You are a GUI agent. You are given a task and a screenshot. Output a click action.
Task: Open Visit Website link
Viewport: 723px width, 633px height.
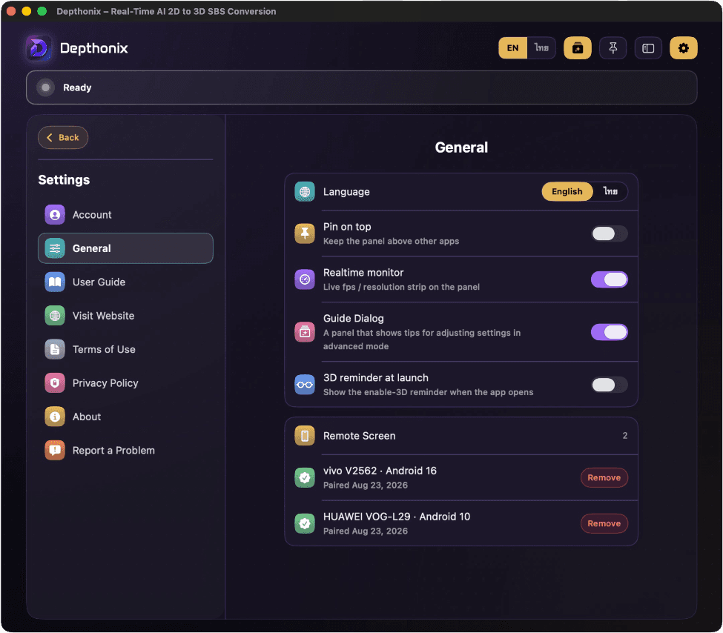point(125,316)
